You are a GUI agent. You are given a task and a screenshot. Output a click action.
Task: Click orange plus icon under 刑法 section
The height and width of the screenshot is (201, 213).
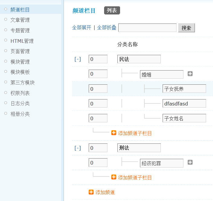(114, 177)
